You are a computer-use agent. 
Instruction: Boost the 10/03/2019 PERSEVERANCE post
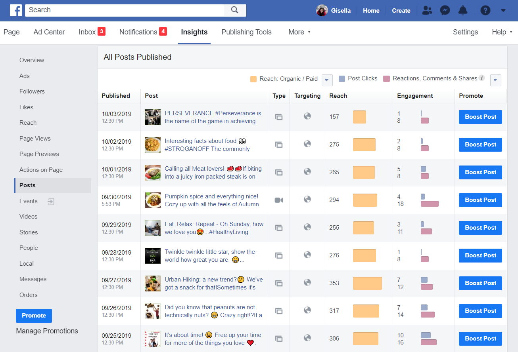[480, 117]
